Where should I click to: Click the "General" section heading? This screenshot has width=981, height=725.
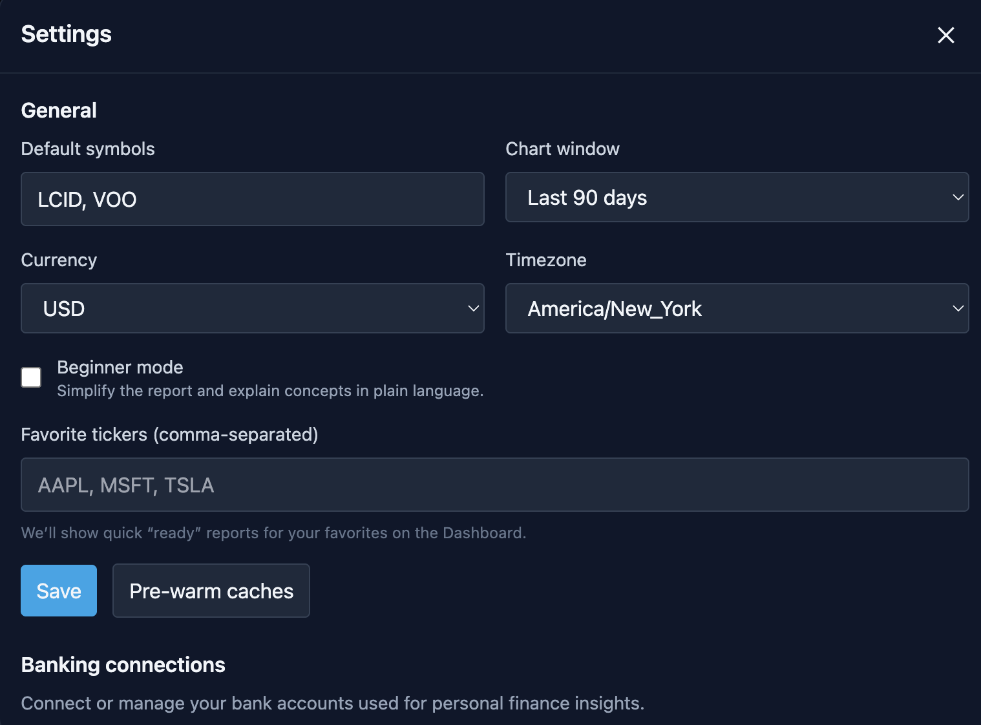click(x=59, y=110)
